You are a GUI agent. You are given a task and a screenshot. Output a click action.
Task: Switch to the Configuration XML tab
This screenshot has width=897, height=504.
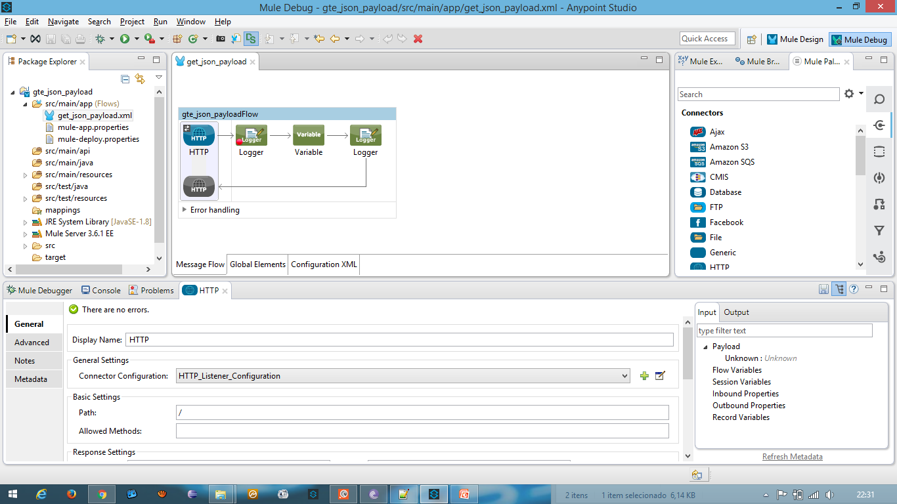pos(323,264)
